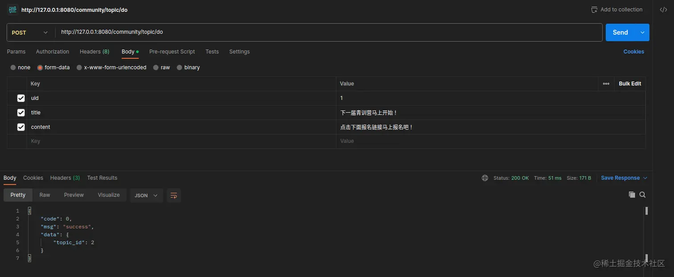The width and height of the screenshot is (674, 277).
Task: Open the Pre-request Script tab
Action: pos(172,52)
